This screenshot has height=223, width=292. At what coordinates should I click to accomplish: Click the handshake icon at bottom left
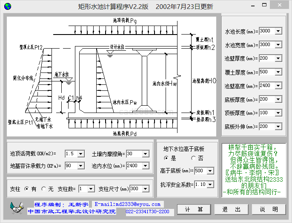click(17, 209)
